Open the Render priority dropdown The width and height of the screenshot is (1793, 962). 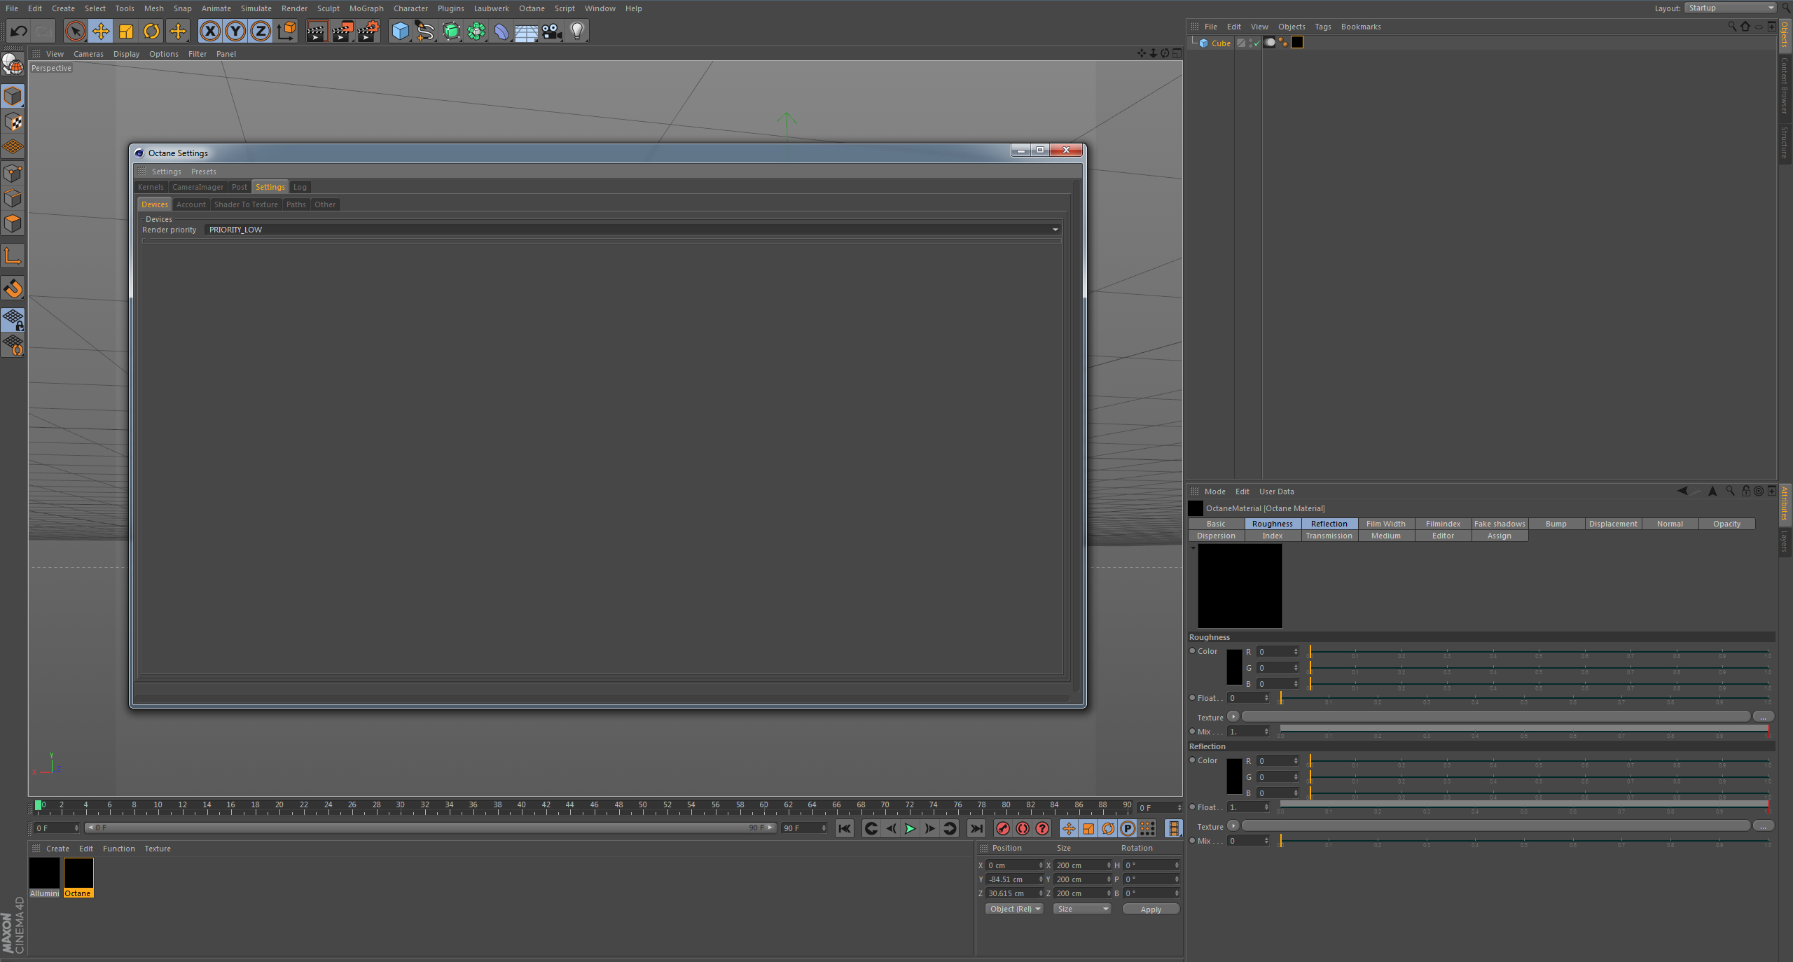pos(633,230)
